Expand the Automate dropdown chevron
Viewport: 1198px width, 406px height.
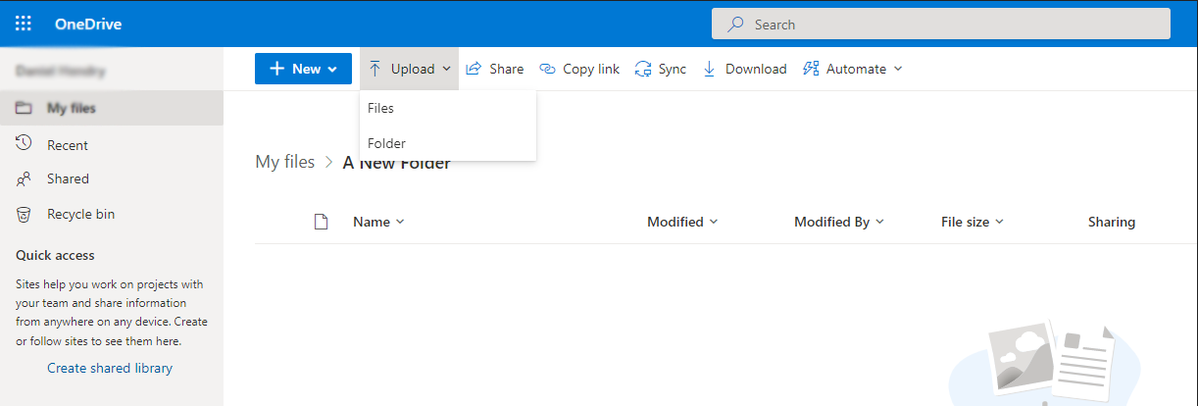pyautogui.click(x=897, y=69)
